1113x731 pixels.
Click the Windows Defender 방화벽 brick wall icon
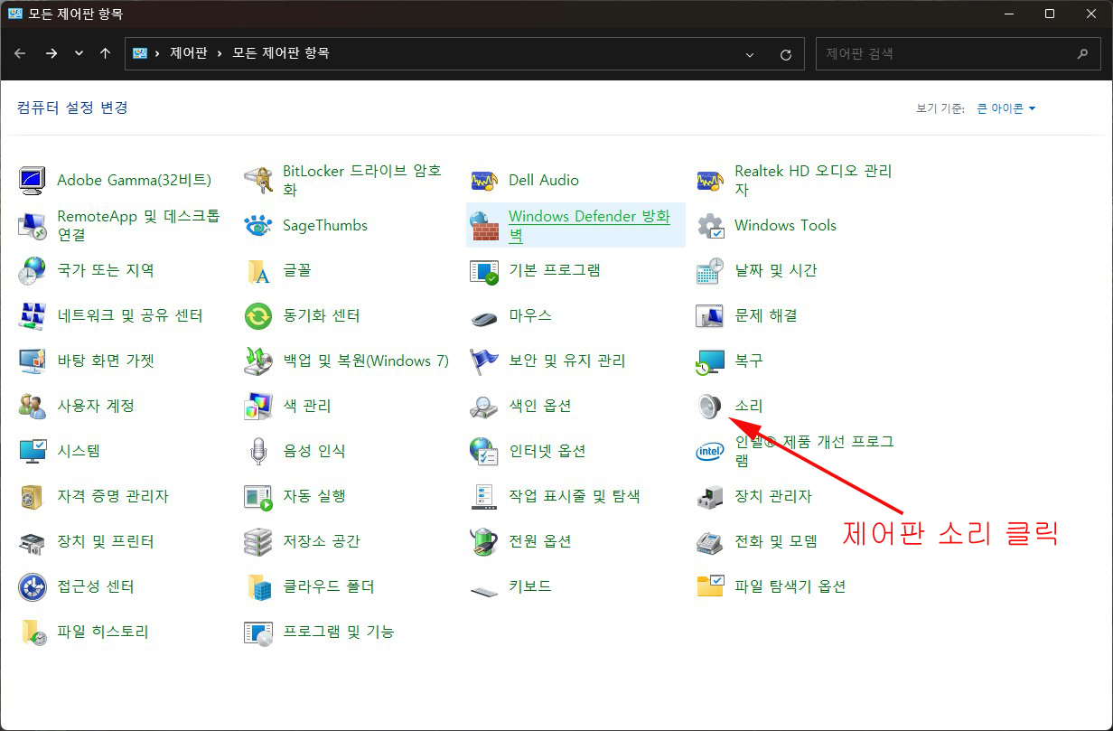tap(484, 225)
